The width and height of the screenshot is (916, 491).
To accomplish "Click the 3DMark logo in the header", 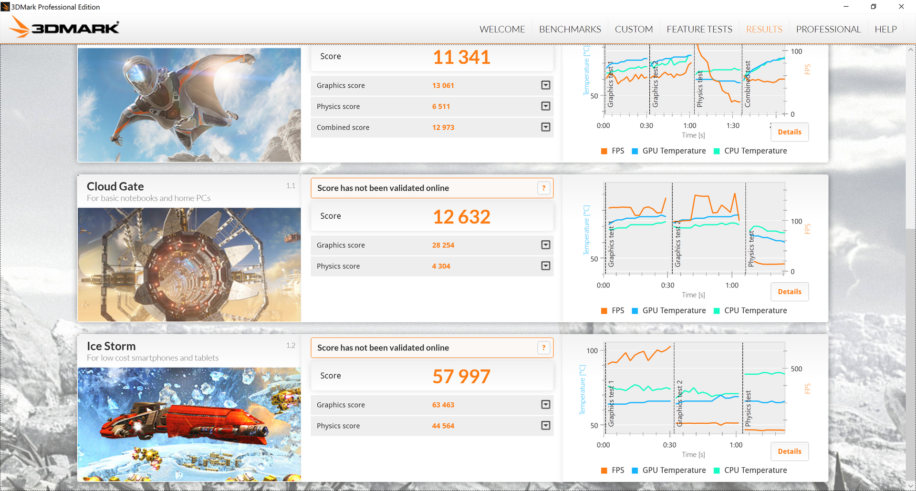I will [x=64, y=28].
